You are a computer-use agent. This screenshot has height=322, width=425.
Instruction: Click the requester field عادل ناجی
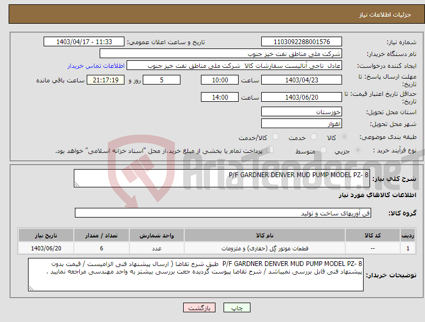(x=234, y=65)
